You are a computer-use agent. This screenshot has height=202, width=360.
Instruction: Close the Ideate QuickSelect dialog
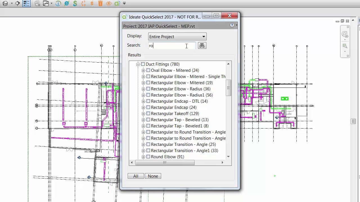(x=230, y=16)
